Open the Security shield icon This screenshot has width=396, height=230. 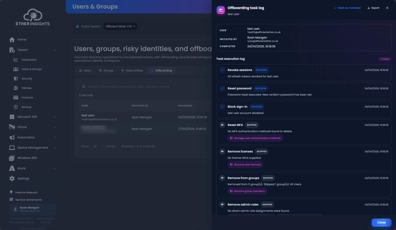(16, 79)
